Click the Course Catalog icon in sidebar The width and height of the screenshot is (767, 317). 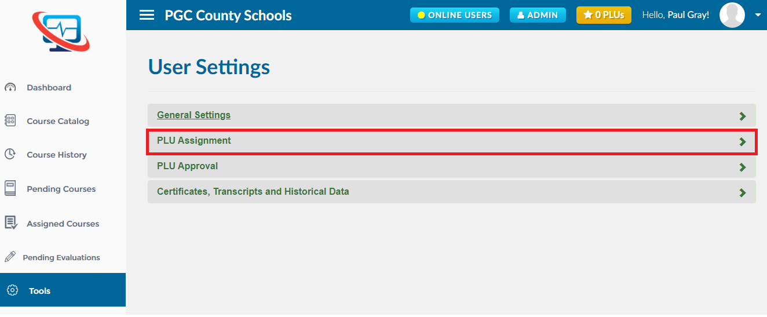[x=10, y=121]
